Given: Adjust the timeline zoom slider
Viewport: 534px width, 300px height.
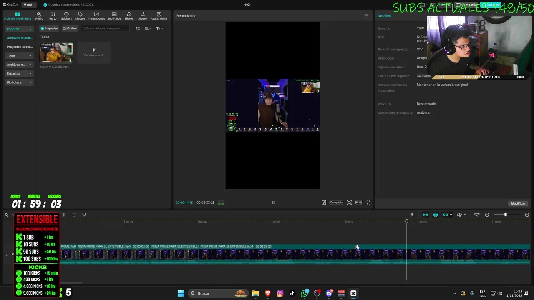Looking at the screenshot, I should tap(505, 215).
